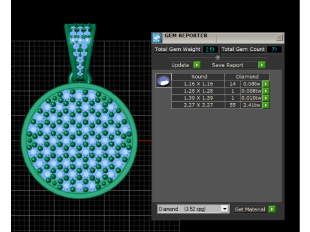Click the Diamond column header
The height and width of the screenshot is (232, 310).
[247, 77]
